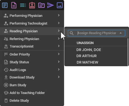
Task: Click the Order Priority flag icon
Action: (x=6, y=54)
